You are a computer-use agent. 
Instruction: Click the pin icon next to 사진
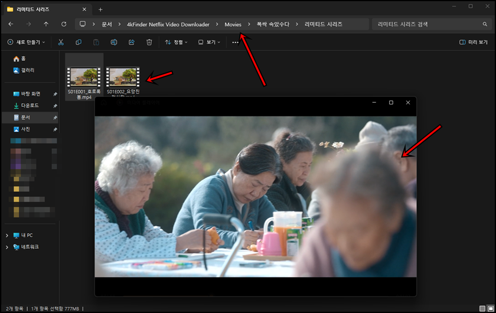tap(55, 129)
